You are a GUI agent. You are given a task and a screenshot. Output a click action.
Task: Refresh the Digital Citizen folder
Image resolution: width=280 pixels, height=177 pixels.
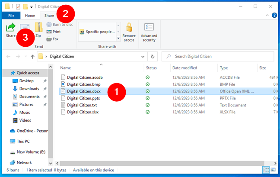coord(153,57)
